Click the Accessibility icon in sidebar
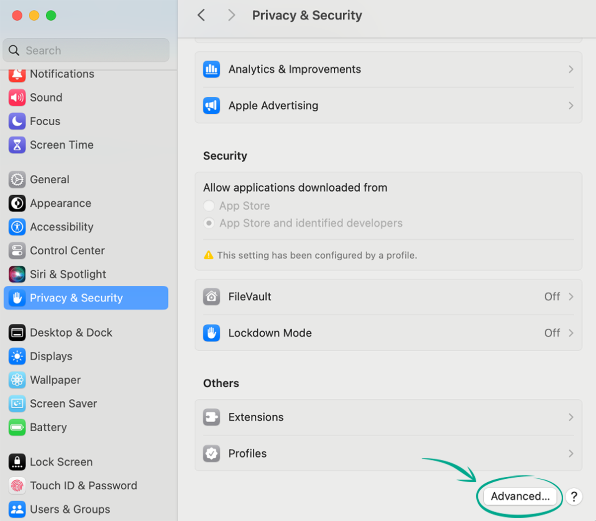 coord(17,227)
